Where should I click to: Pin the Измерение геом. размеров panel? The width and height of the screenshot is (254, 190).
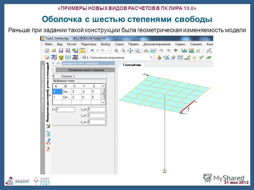pyautogui.click(x=58, y=63)
